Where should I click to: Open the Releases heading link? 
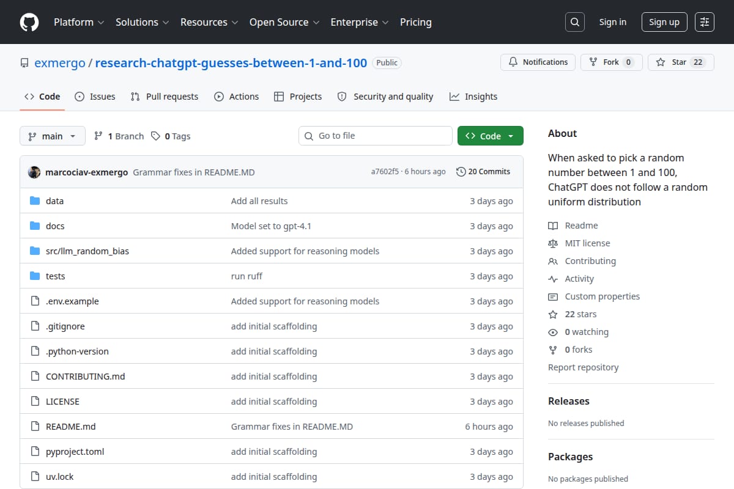(569, 401)
